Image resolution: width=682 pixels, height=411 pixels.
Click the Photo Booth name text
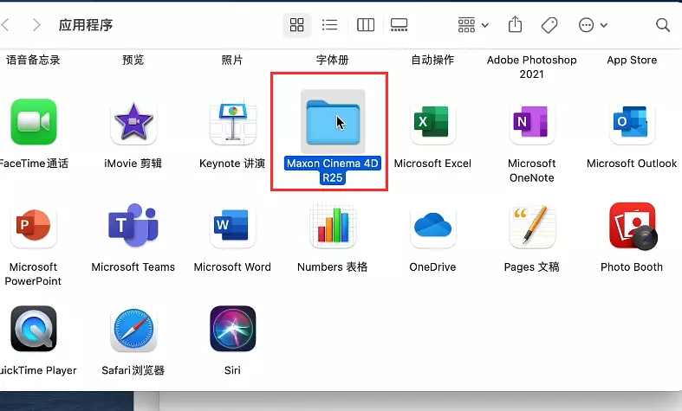tap(632, 267)
